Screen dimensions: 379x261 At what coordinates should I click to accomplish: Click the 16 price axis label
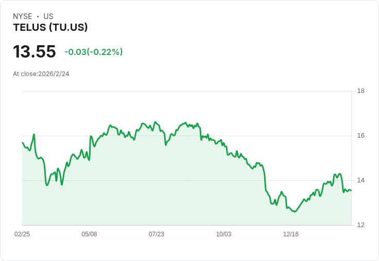[361, 136]
